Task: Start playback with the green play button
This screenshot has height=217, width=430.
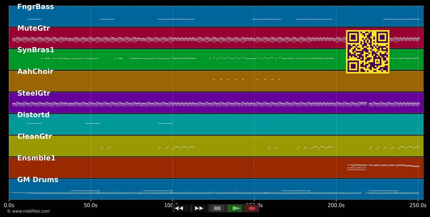Action: [234, 208]
